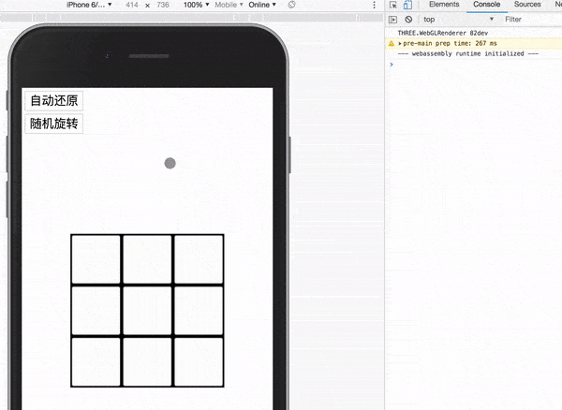Image resolution: width=562 pixels, height=410 pixels.
Task: Click the bottom-middle cube face square
Action: [147, 362]
